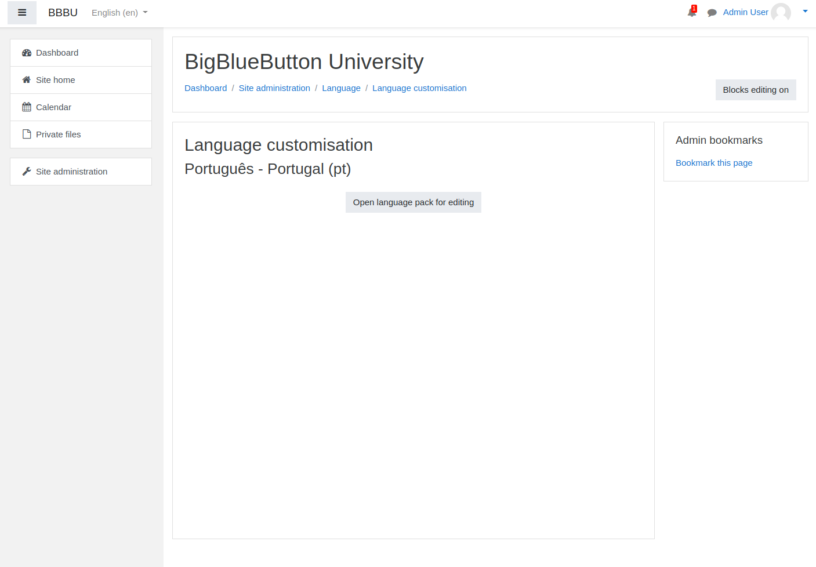Image resolution: width=816 pixels, height=567 pixels.
Task: Toggle the hamburger side panel button
Action: point(22,13)
